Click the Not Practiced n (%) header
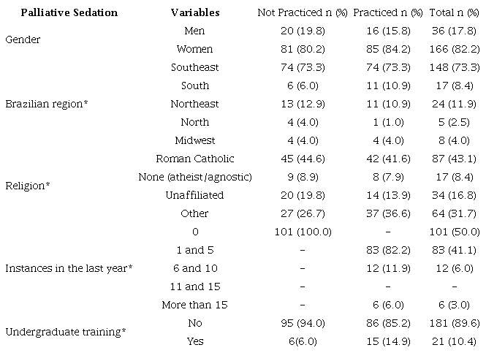Viewport: 486px width, 353px height. coord(303,12)
